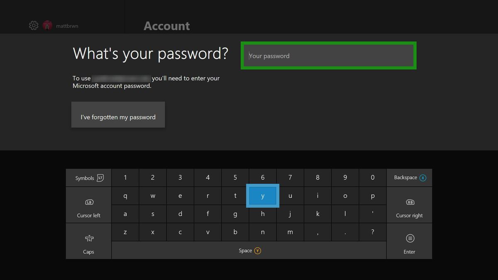
Task: Select the number 7 key
Action: 290,178
